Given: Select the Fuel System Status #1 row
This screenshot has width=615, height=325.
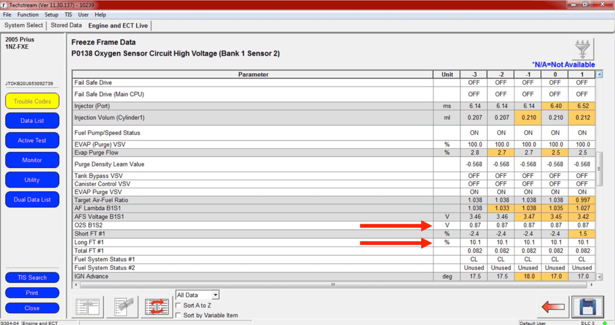Looking at the screenshot, I should [x=334, y=259].
